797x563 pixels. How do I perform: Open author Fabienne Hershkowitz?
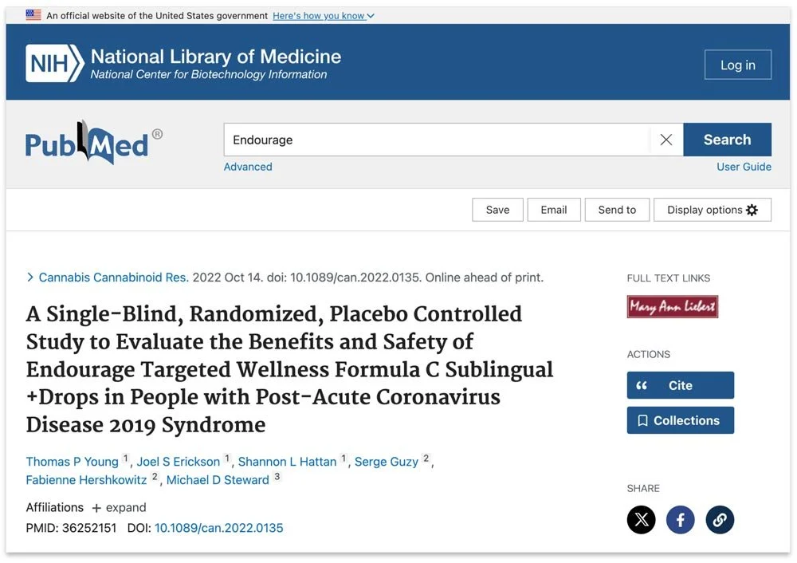(x=86, y=479)
